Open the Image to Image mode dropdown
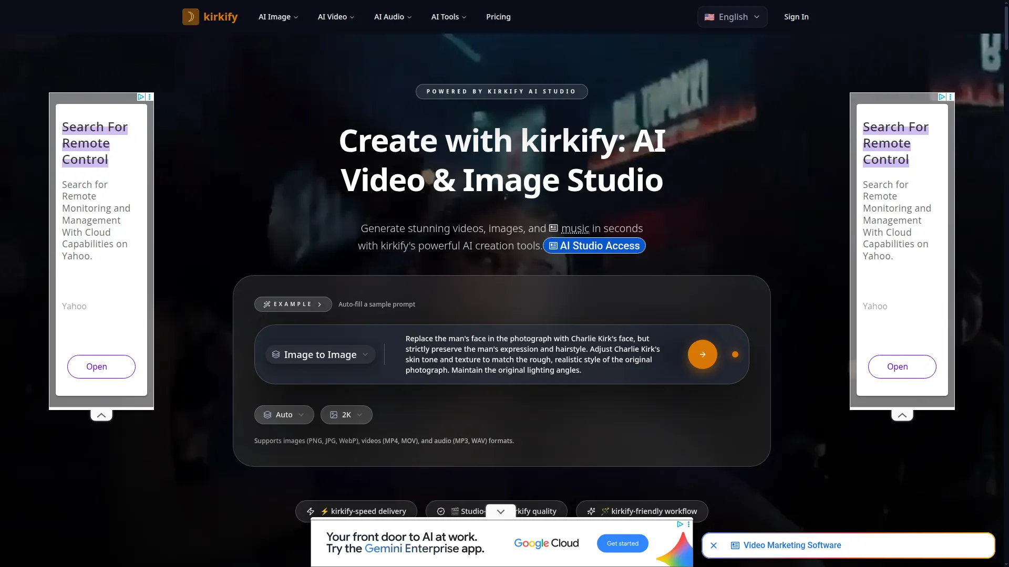 [321, 354]
